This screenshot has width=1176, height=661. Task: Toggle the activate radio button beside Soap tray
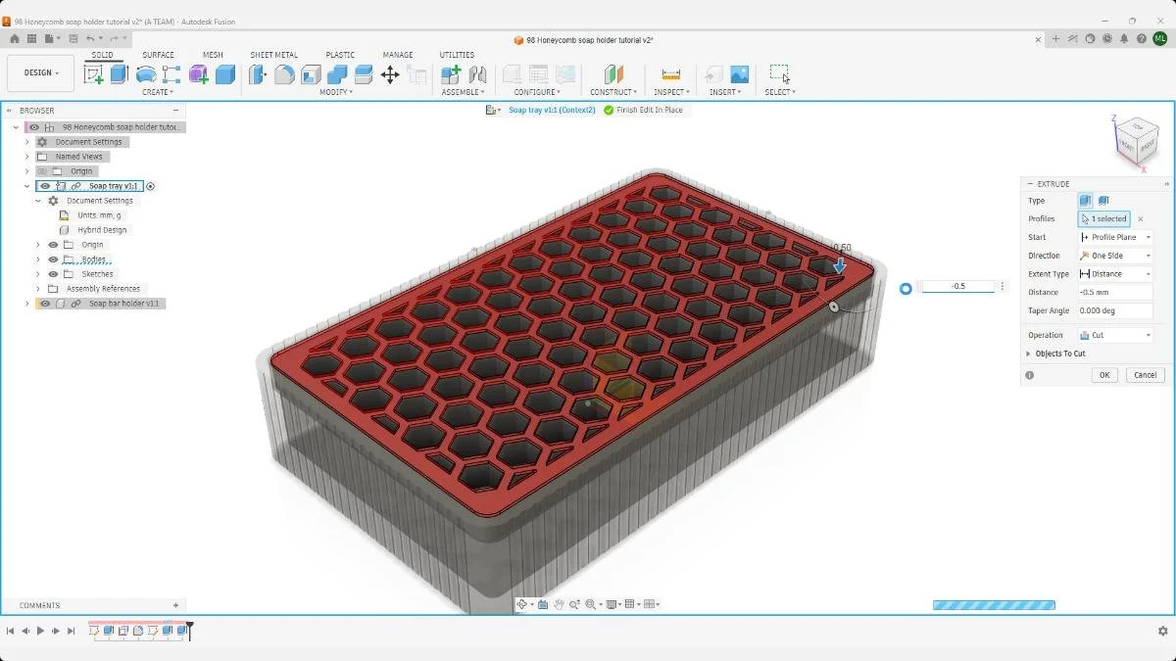click(151, 186)
